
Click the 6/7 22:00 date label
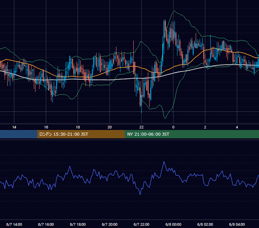(141, 224)
